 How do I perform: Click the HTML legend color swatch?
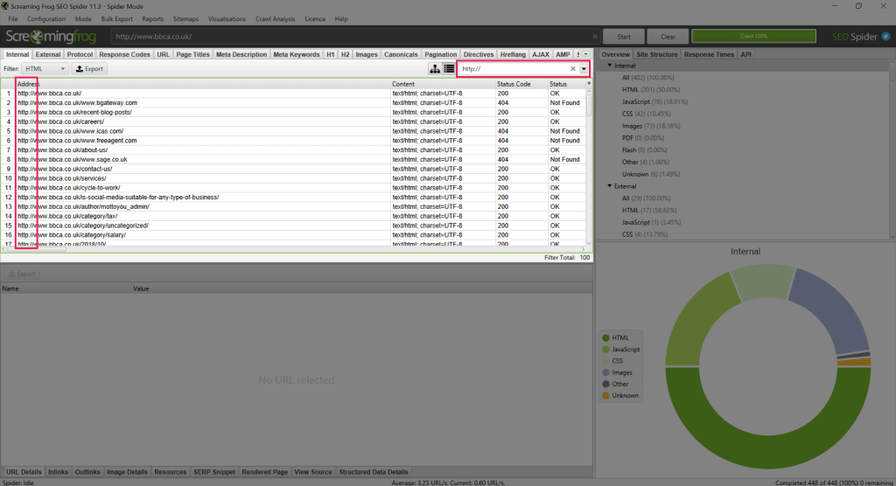point(605,337)
